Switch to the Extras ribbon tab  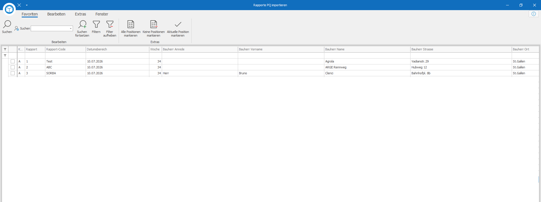click(81, 14)
